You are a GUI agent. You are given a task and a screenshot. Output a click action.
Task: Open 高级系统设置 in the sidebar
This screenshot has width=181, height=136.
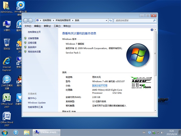(34, 52)
